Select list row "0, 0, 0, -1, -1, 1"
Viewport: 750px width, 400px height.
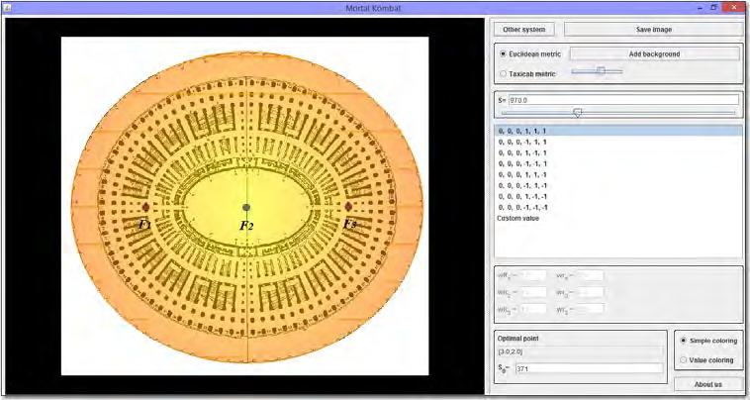point(618,163)
